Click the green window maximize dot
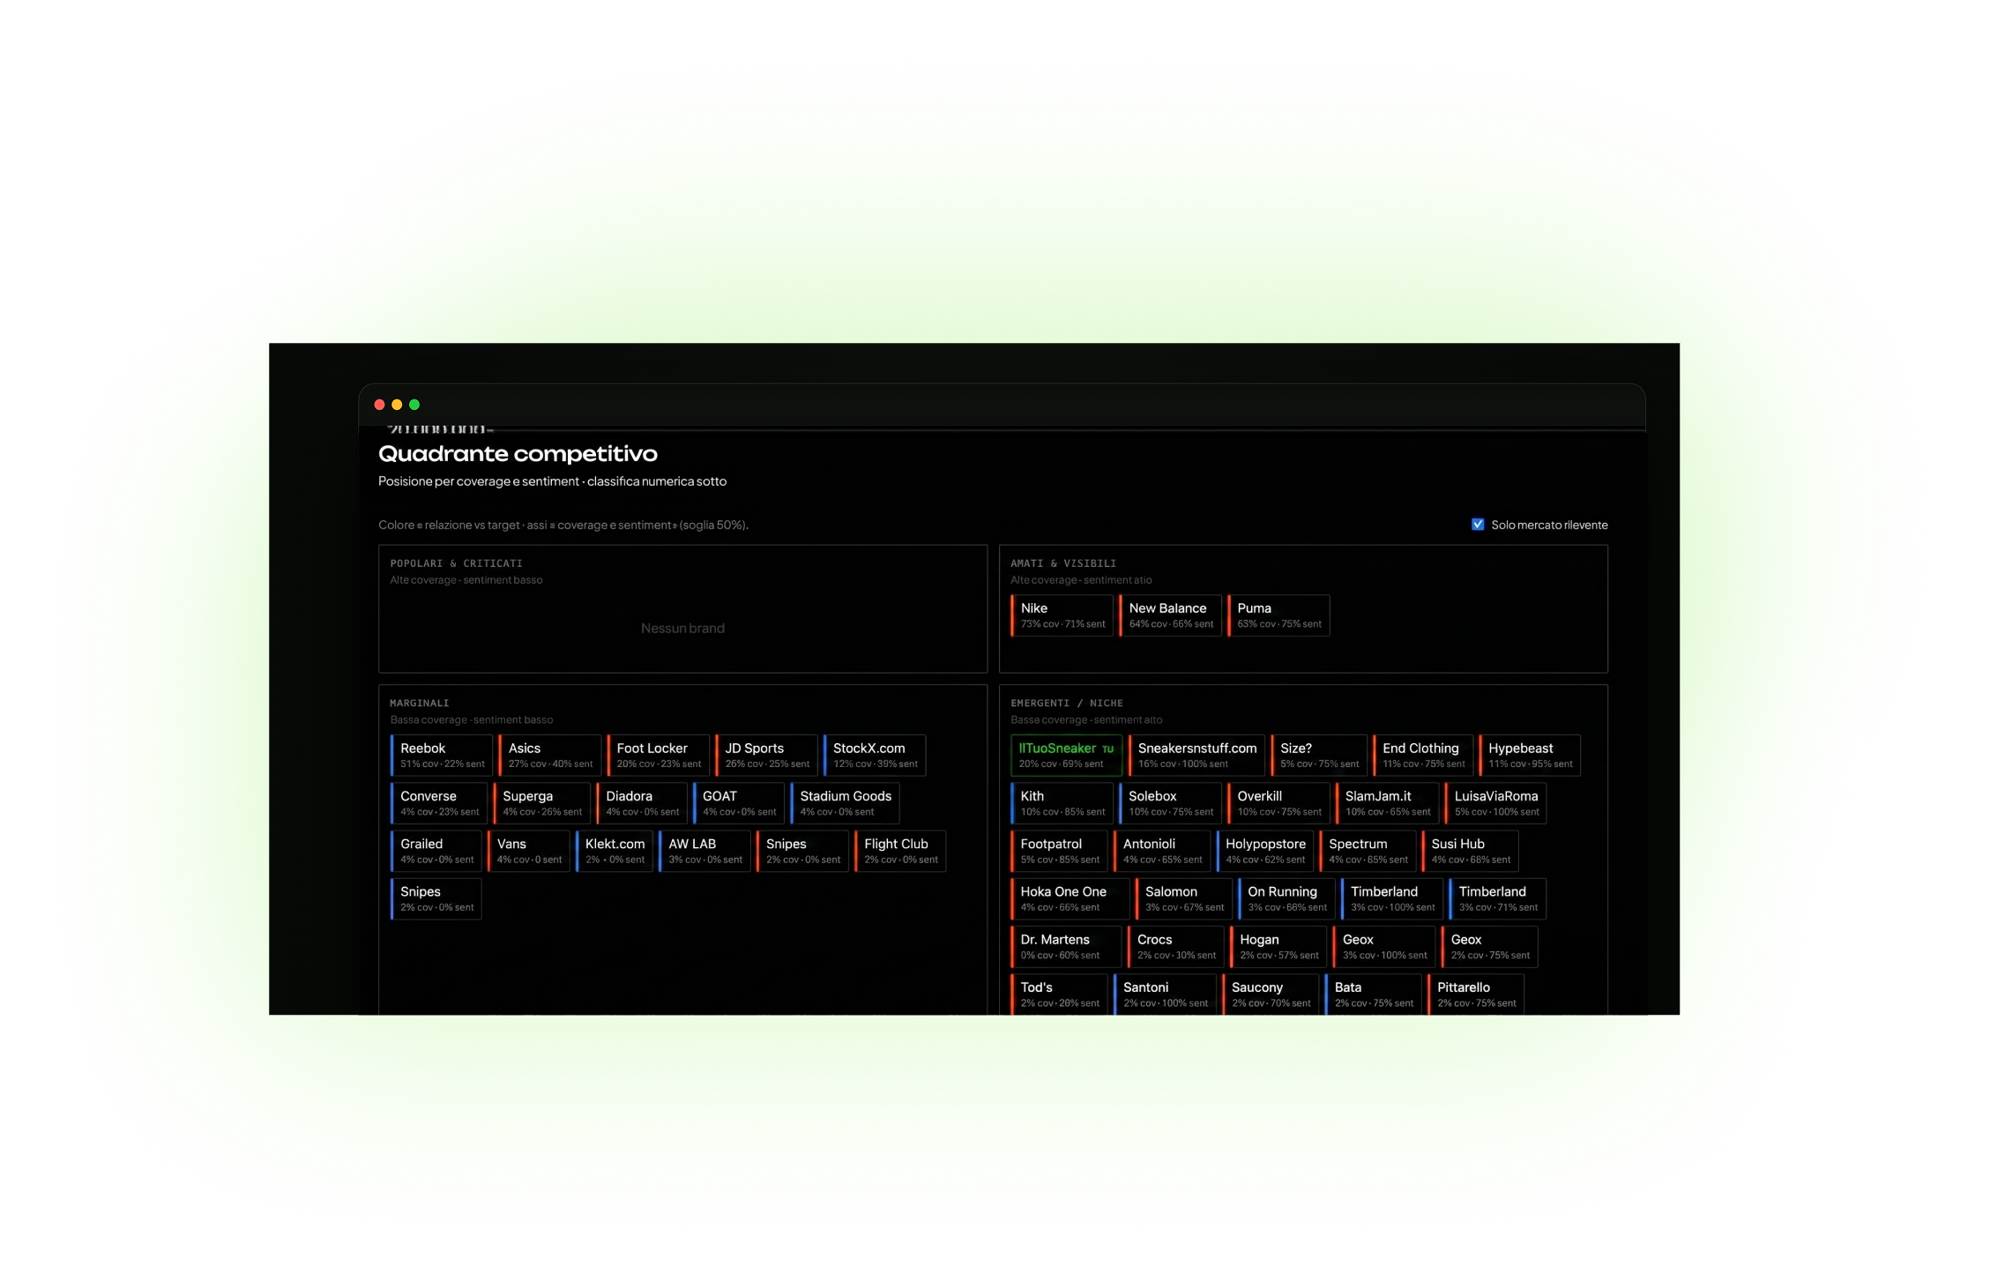 (414, 406)
